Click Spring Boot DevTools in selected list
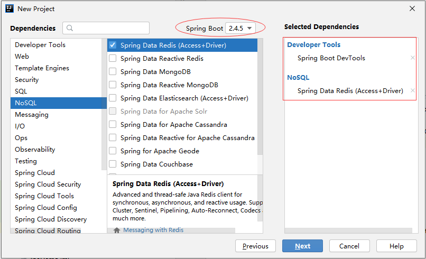Viewport: 426px width, 259px height. click(331, 58)
